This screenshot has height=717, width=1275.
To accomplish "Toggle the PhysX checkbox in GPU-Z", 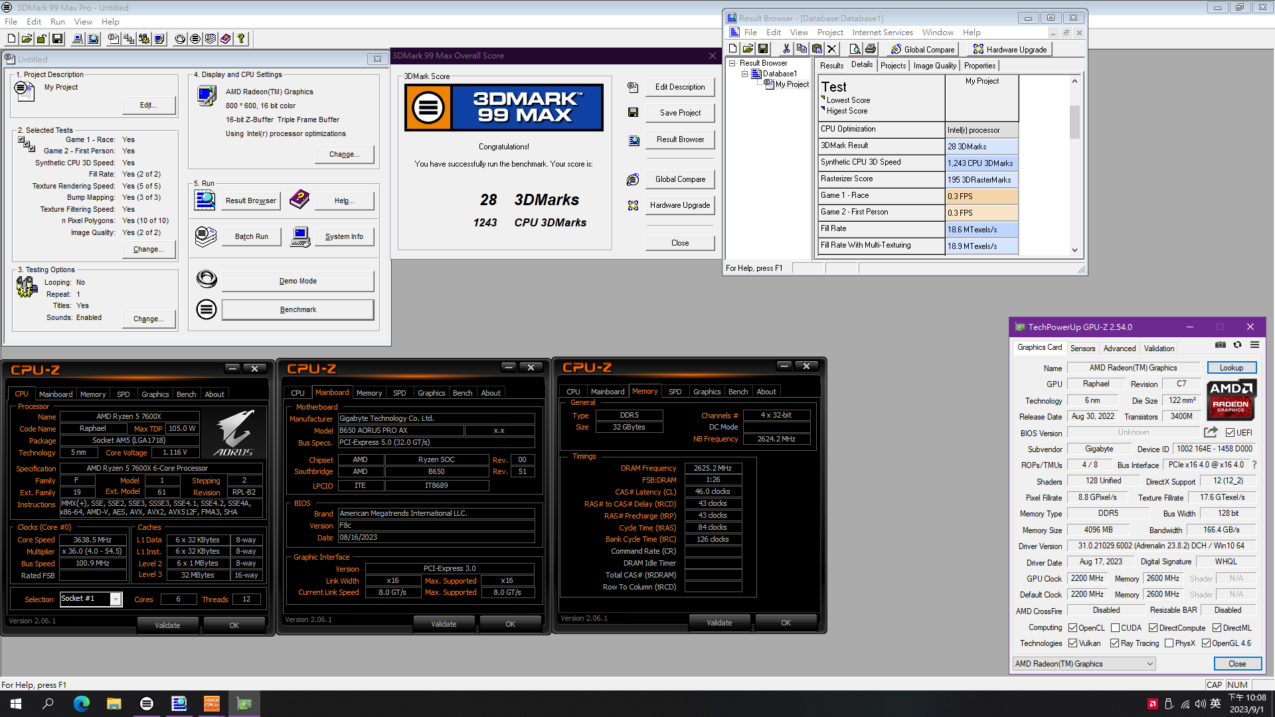I will pos(1169,643).
